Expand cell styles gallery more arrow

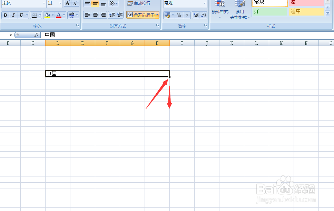tap(327, 13)
